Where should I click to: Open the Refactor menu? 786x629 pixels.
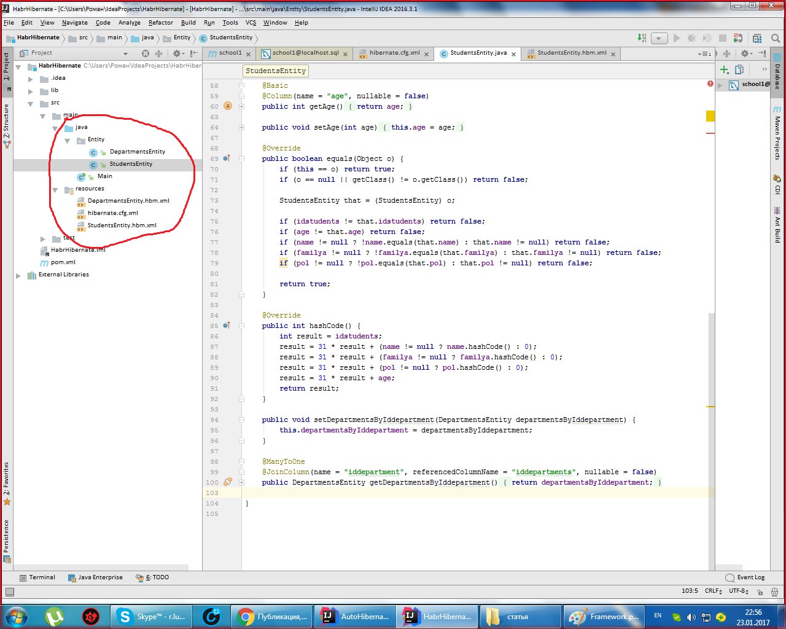point(161,23)
